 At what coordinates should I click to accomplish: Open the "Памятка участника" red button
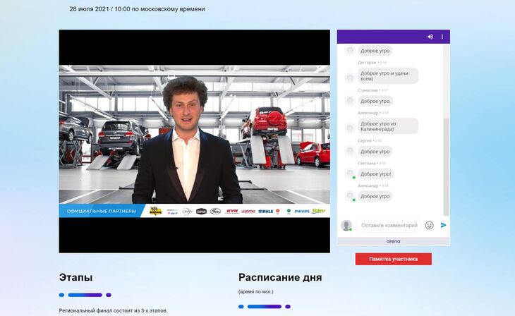[394, 259]
